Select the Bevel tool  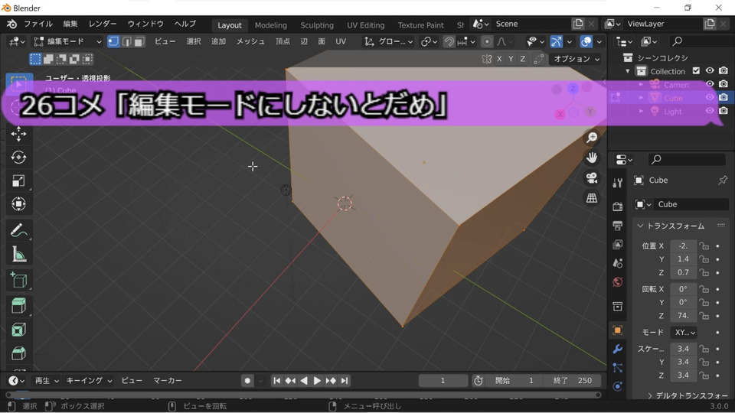click(x=18, y=353)
